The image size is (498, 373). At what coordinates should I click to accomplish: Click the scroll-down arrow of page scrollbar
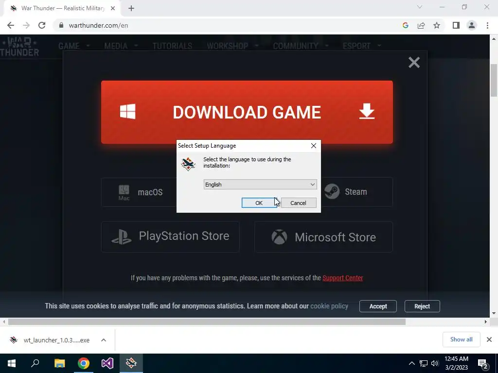[x=494, y=313]
